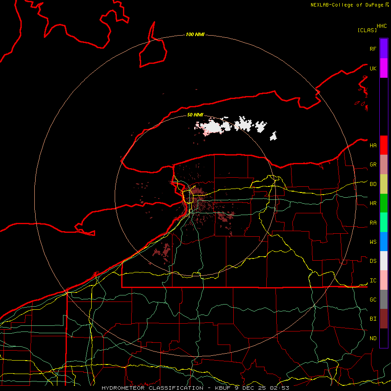This screenshot has height=391, width=391.
Task: Click the 100 NMI range ring label
Action: pos(195,34)
